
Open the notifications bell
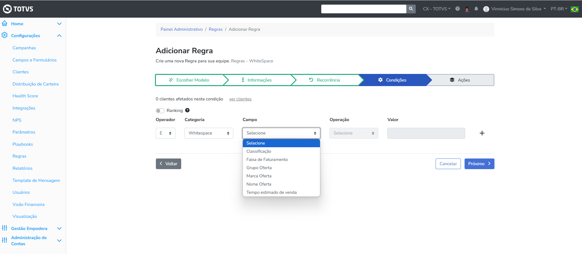coord(476,9)
